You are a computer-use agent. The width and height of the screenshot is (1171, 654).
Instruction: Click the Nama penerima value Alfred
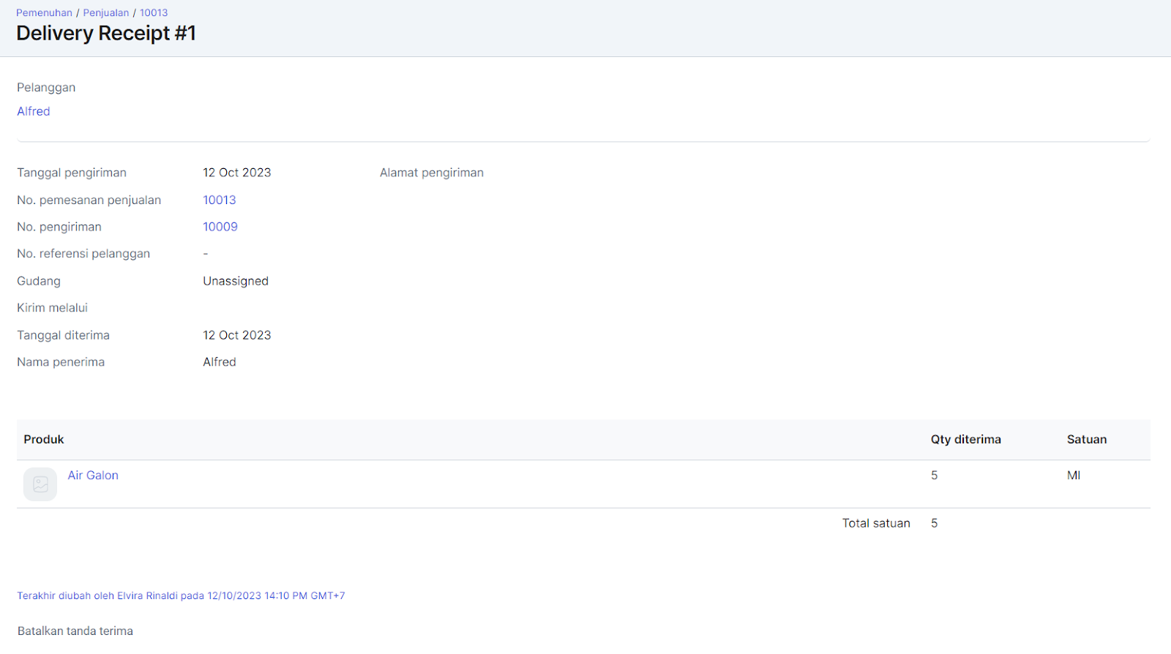pyautogui.click(x=220, y=362)
